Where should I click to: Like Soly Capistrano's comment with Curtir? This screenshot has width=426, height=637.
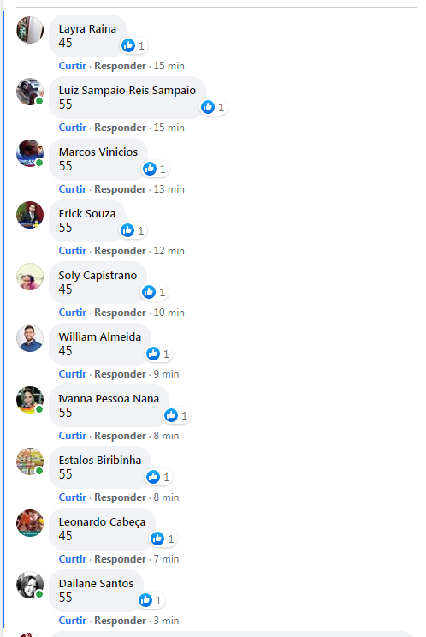pyautogui.click(x=73, y=312)
